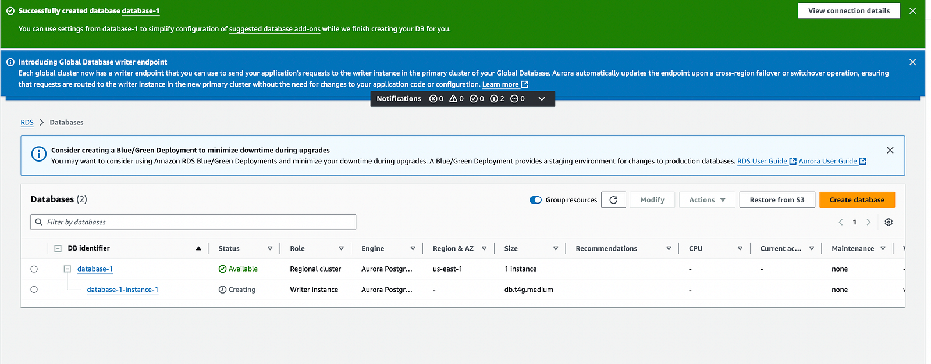Sort by the Size column

click(x=556, y=249)
